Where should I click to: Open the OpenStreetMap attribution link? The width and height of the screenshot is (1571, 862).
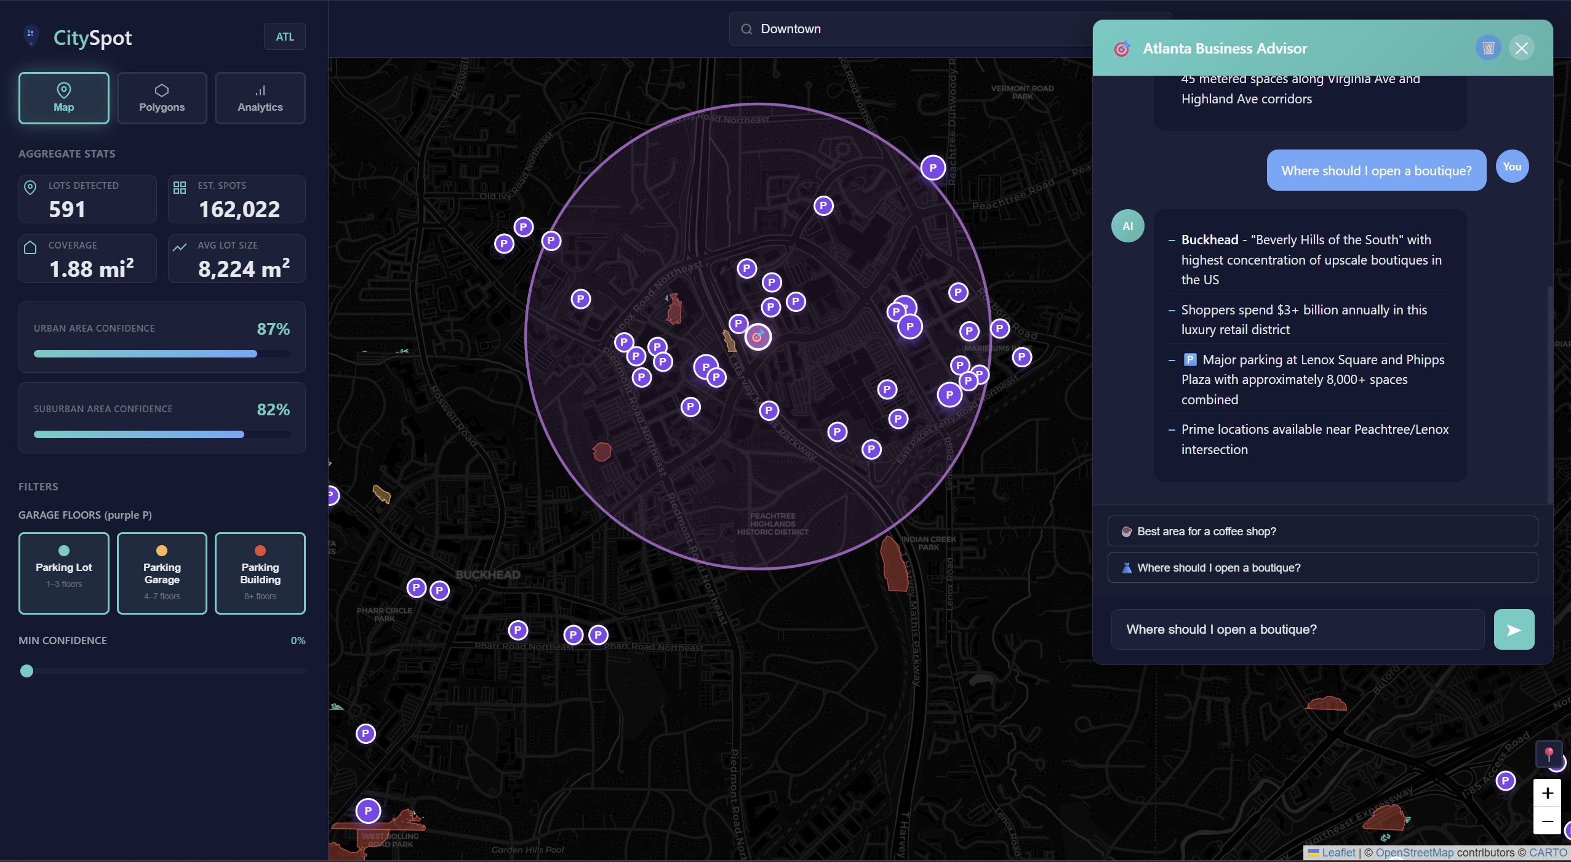[x=1414, y=852]
